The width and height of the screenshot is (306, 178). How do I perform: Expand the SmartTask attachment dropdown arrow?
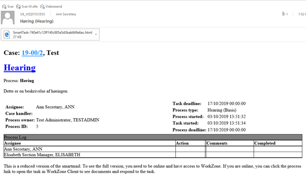[x=96, y=34]
